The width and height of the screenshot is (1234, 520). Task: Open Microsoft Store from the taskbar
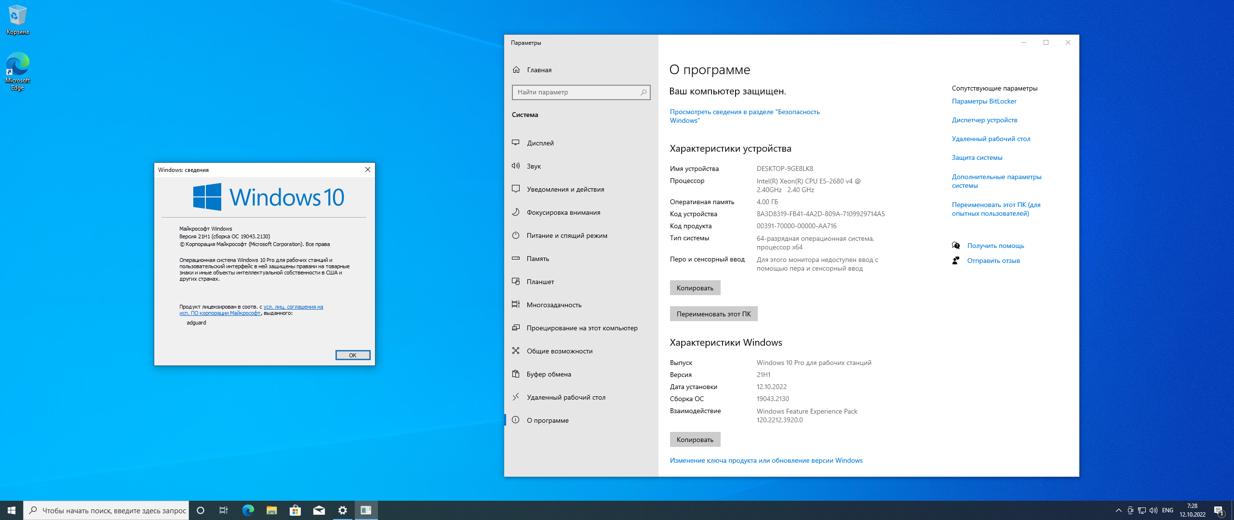tap(295, 510)
